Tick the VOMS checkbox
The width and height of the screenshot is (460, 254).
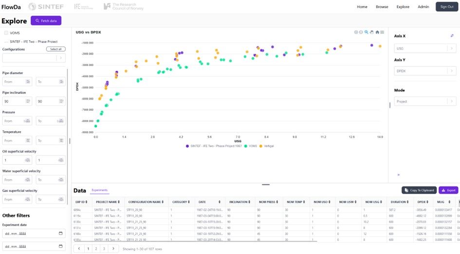(x=6, y=33)
